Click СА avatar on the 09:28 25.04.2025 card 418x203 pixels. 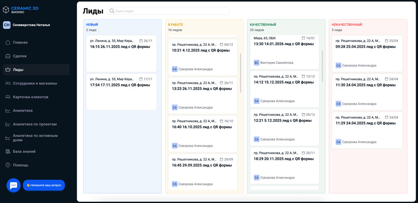coord(338,65)
